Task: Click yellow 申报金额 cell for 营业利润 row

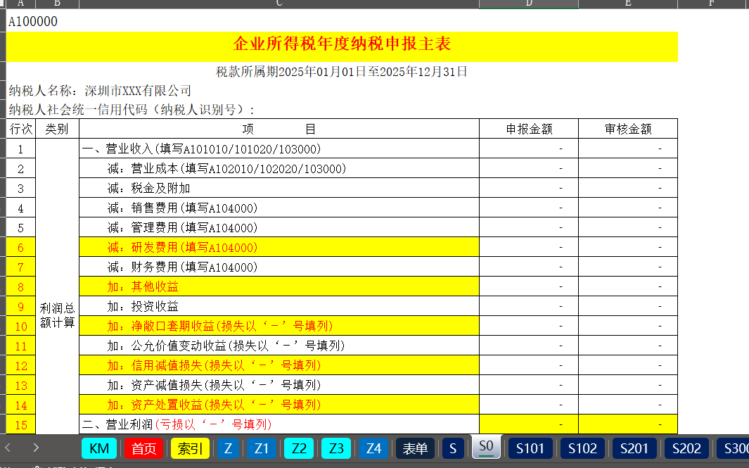Action: (x=529, y=424)
